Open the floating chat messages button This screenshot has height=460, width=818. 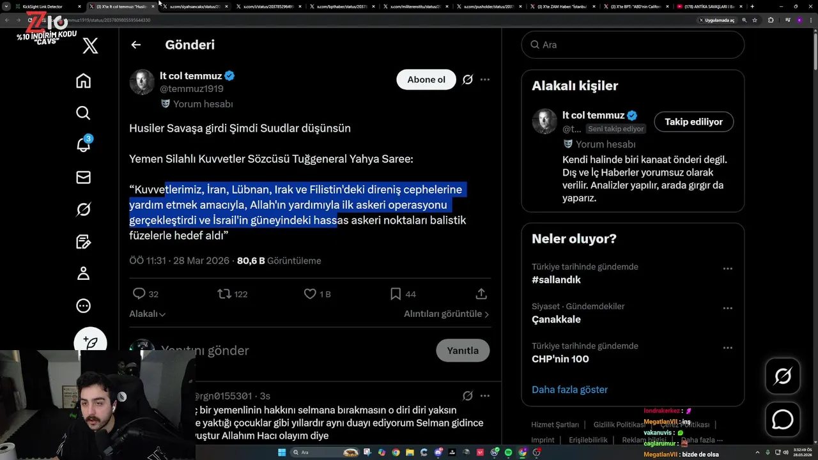coord(783,419)
